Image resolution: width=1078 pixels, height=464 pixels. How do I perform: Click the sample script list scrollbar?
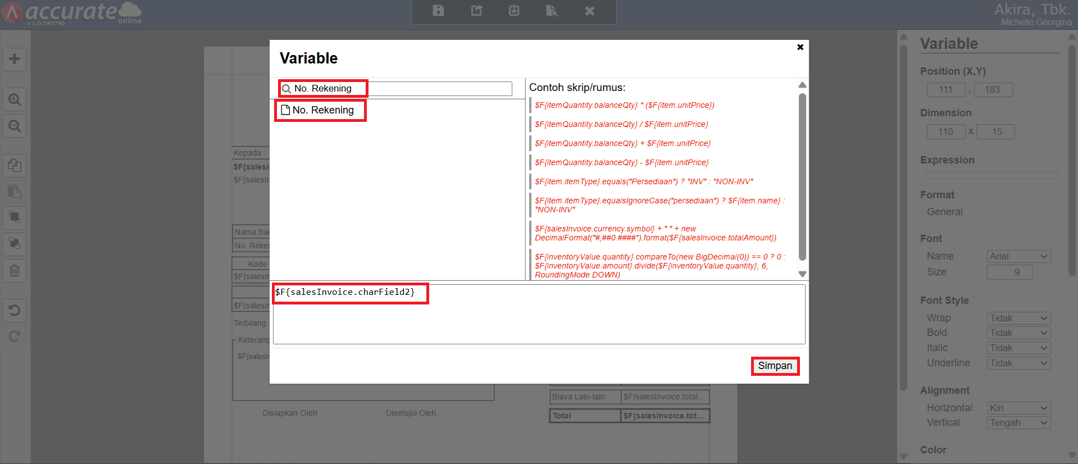(802, 177)
